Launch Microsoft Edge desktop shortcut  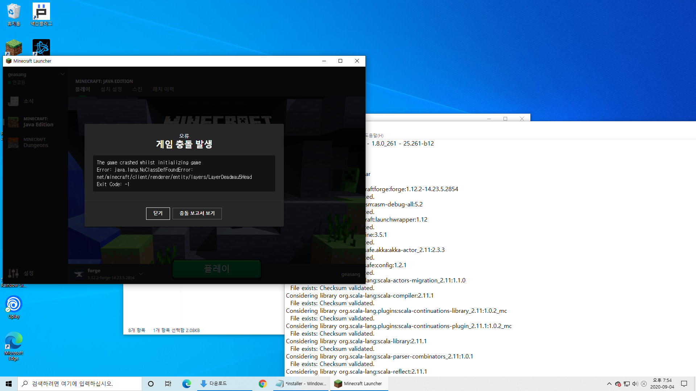[x=14, y=346]
